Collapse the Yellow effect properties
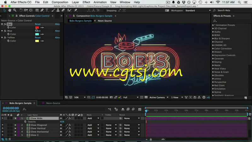This screenshot has height=142, width=252. tap(2, 38)
